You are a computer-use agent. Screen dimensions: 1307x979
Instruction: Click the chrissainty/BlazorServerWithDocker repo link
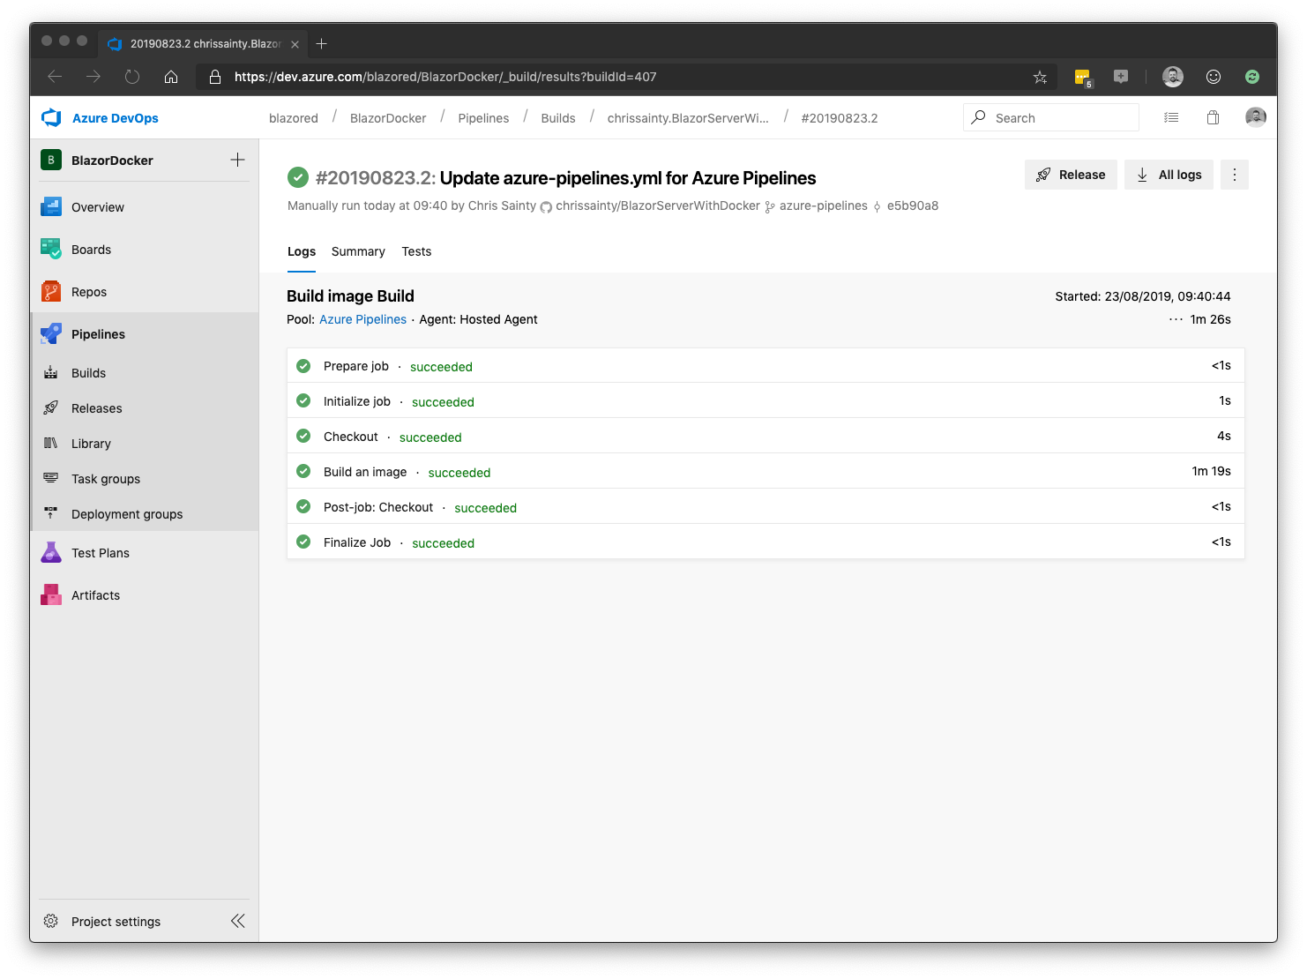[x=657, y=206]
